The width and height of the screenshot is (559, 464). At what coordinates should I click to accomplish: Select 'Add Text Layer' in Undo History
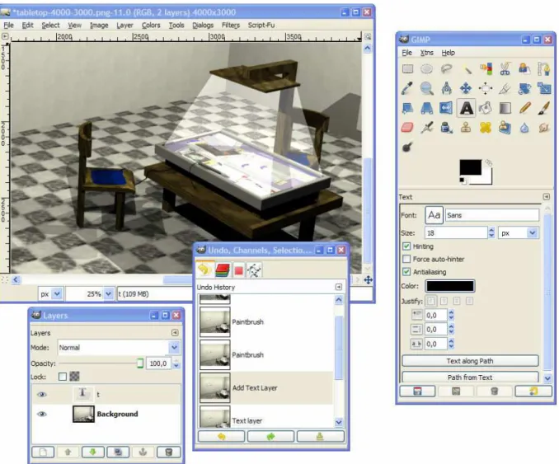tap(265, 388)
